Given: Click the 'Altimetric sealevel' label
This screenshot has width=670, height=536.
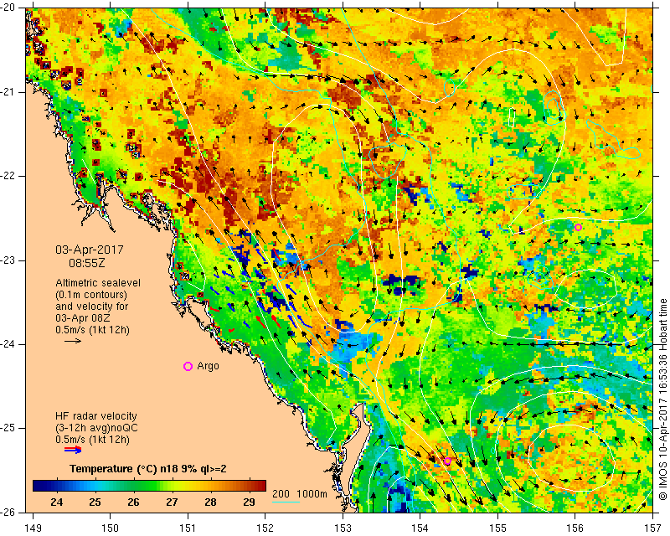Looking at the screenshot, I should [x=98, y=283].
